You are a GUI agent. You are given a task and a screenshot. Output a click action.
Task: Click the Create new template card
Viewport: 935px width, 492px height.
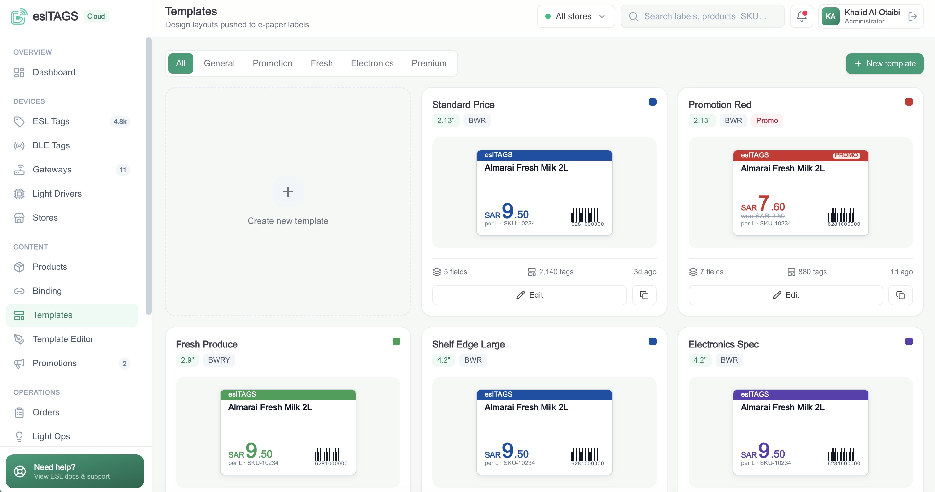[288, 201]
